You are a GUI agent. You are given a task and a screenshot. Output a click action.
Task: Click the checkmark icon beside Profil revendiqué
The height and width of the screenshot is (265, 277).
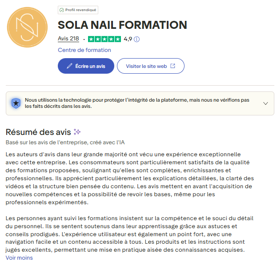pos(61,10)
